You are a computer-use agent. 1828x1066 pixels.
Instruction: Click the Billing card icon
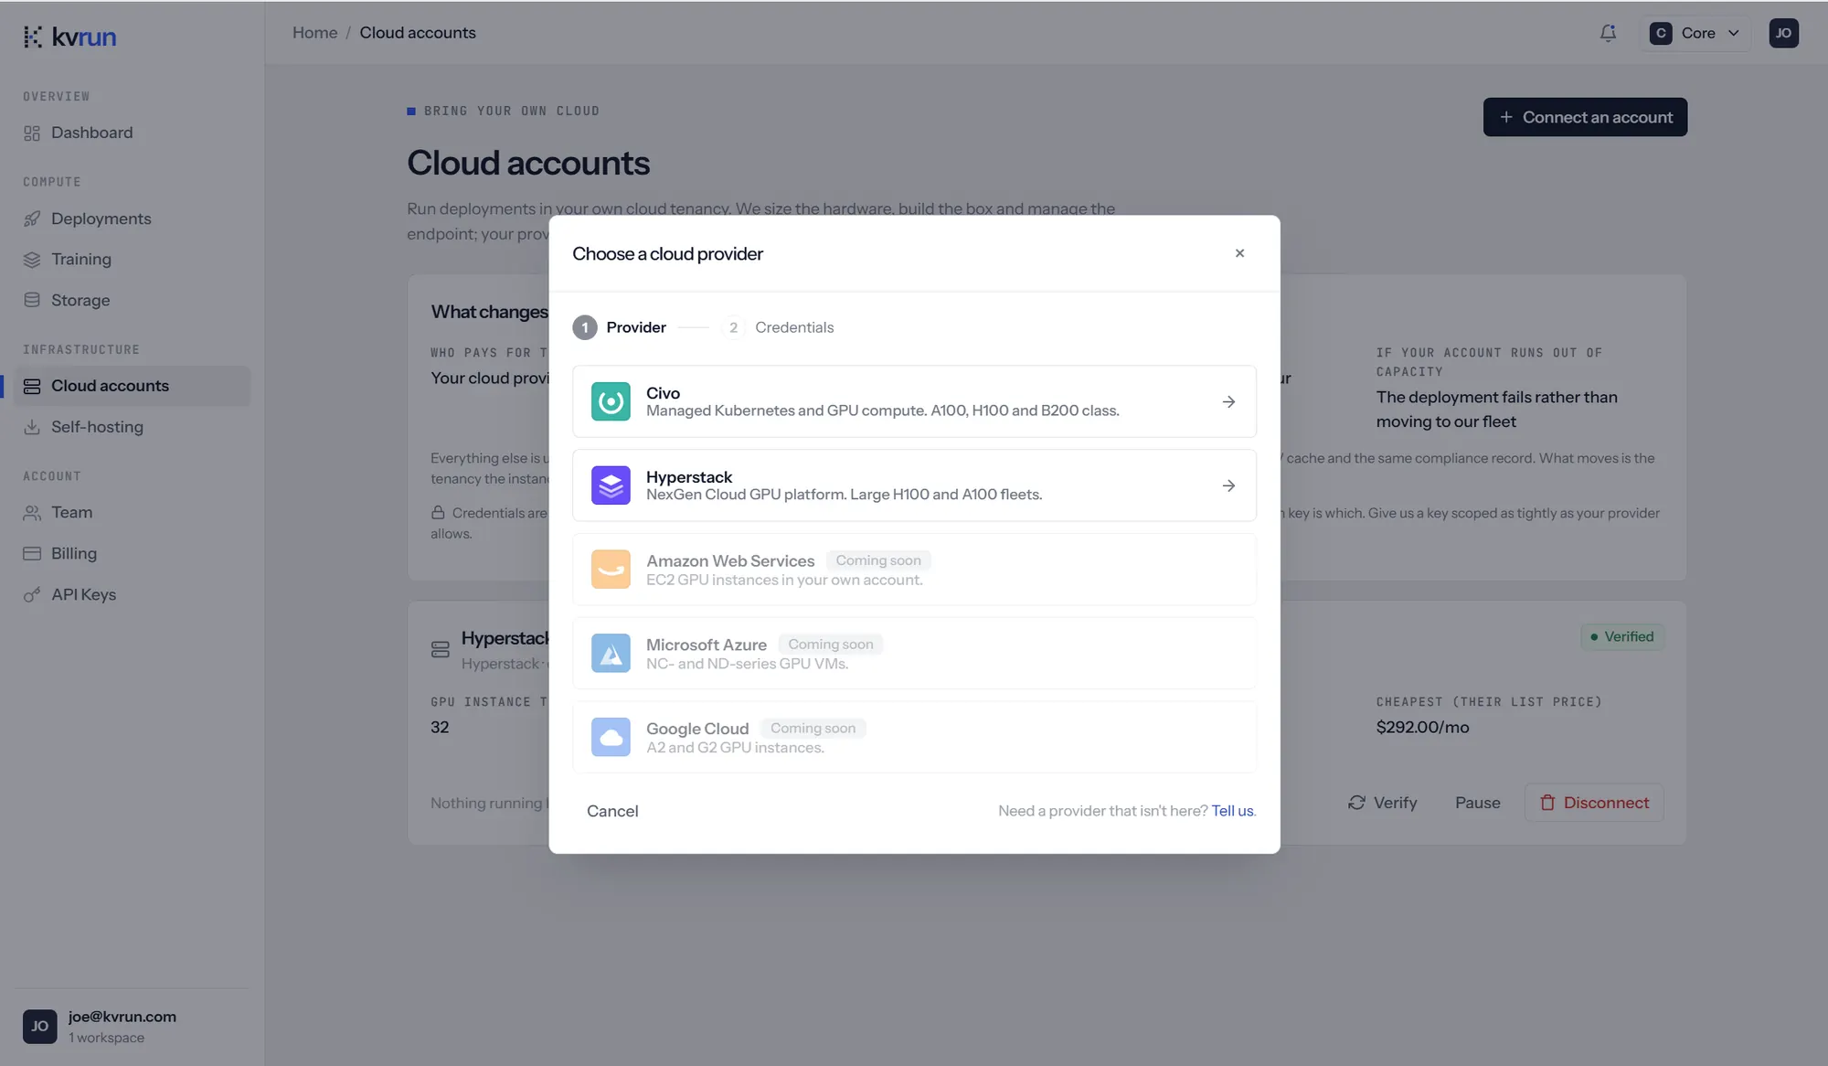click(32, 553)
